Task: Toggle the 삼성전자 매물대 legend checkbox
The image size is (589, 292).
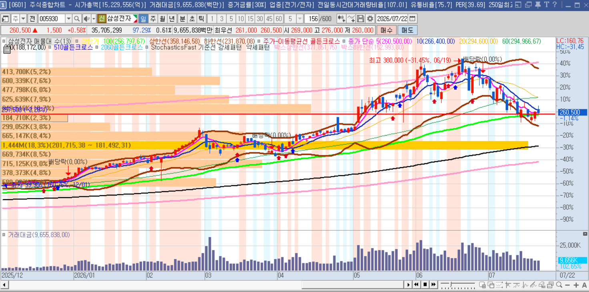Action: click(x=4, y=41)
